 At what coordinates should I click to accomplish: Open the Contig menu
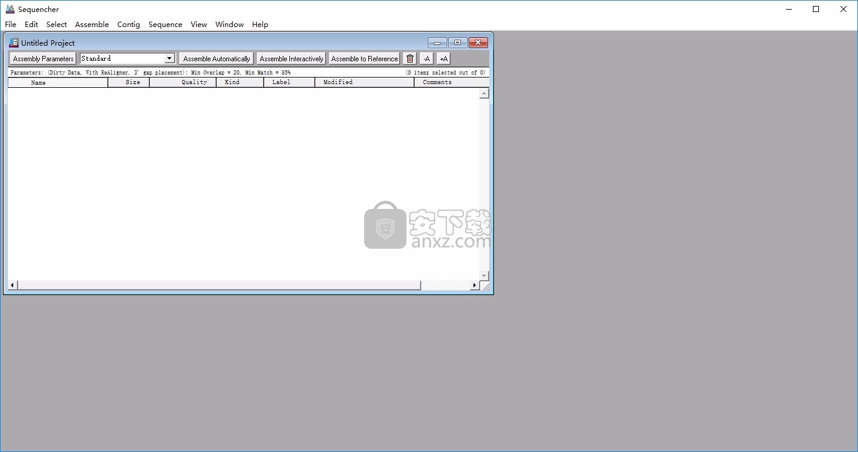click(129, 25)
